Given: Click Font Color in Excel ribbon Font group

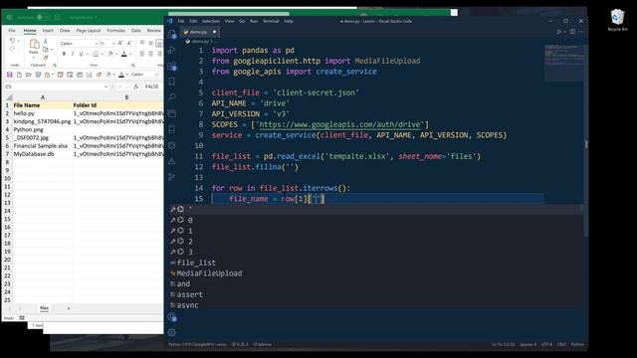Looking at the screenshot, I should (124, 54).
